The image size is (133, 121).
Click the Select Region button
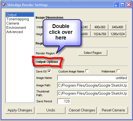pos(93,53)
